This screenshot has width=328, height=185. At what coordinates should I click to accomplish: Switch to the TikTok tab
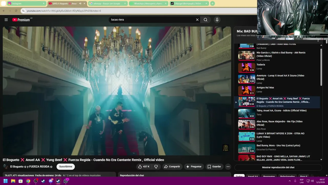click(x=189, y=4)
